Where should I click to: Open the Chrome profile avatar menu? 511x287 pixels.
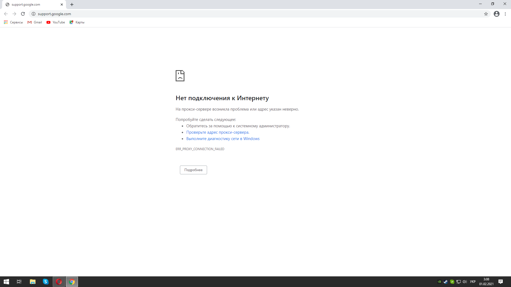[x=496, y=14]
